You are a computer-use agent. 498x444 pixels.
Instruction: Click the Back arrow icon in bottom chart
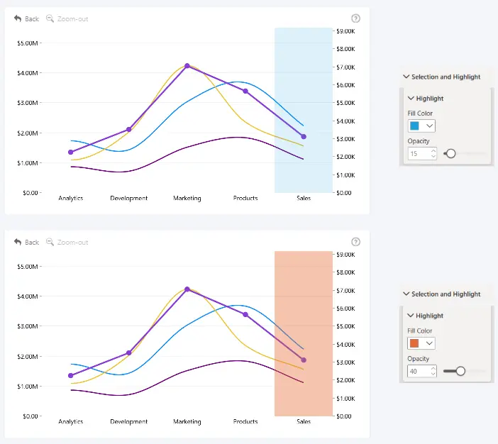tap(18, 242)
